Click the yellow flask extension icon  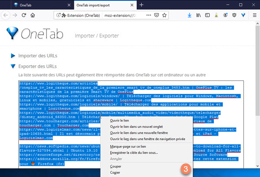(x=216, y=15)
